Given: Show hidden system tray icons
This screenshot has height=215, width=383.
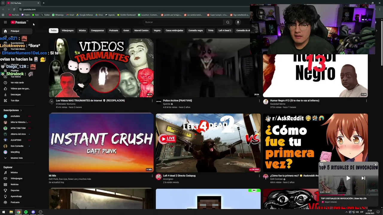Looking at the screenshot, I should point(347,212).
